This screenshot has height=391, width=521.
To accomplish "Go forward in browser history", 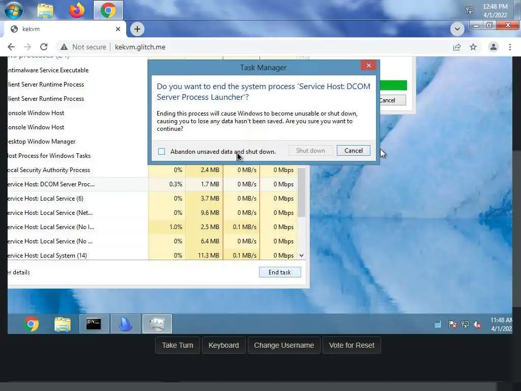I will click(x=27, y=47).
